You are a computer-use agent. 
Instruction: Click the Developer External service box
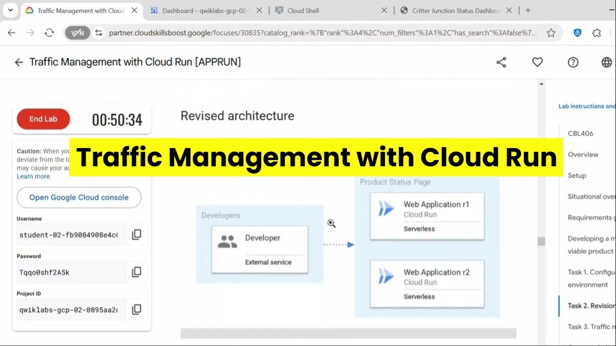coord(260,249)
